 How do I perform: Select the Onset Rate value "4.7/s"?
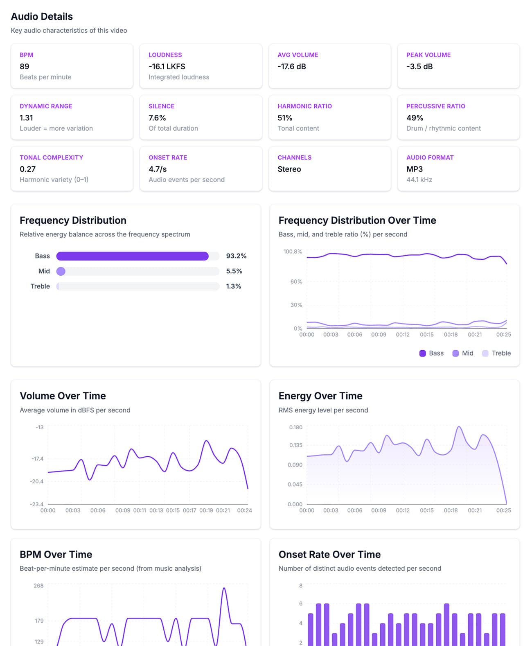click(x=158, y=169)
